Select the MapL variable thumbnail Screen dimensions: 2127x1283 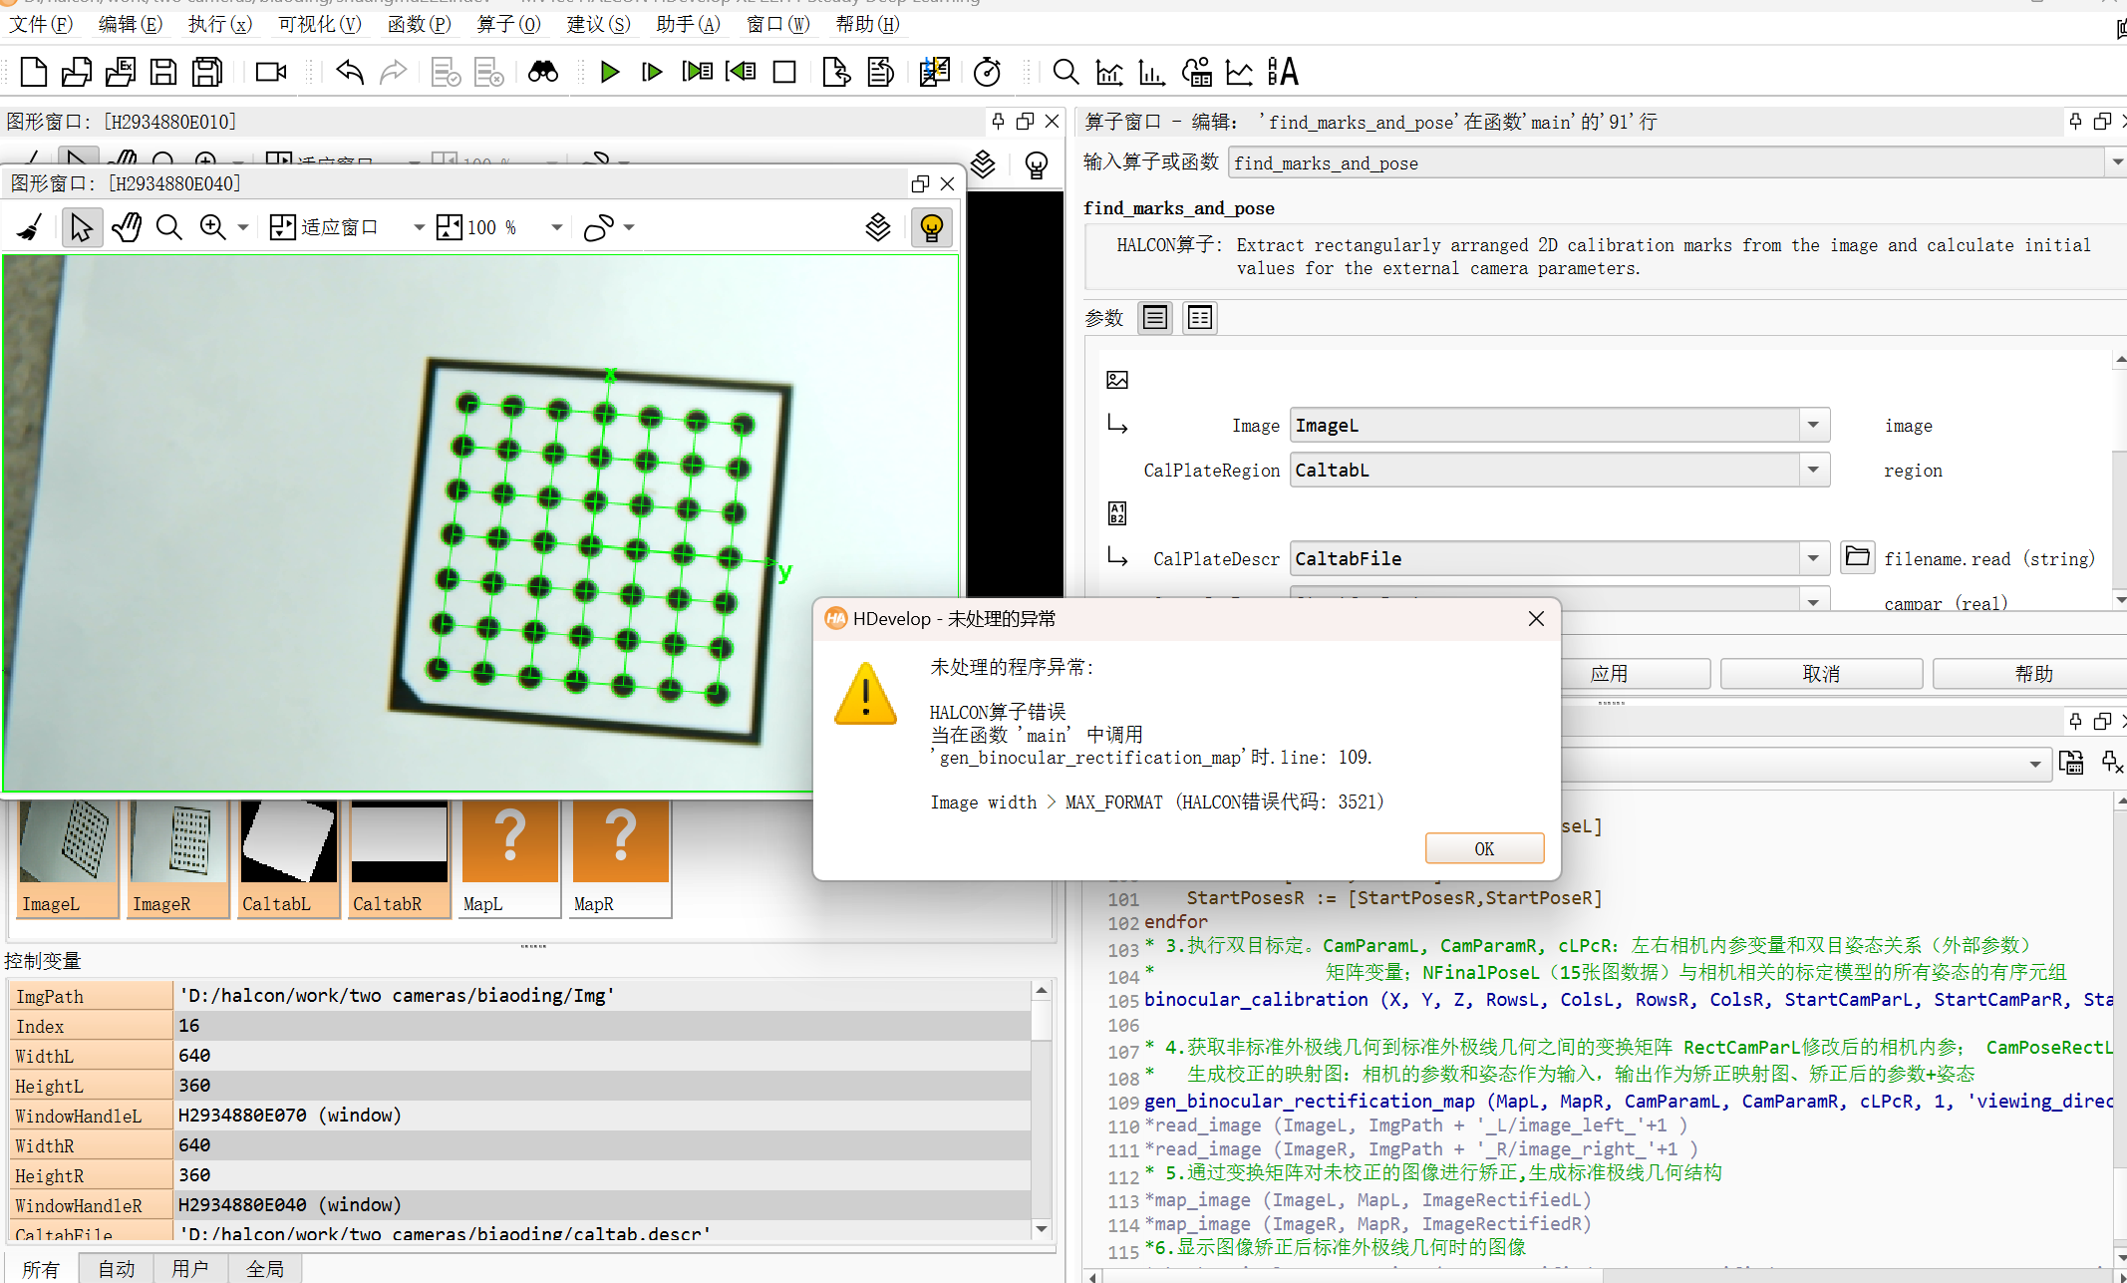pos(509,857)
